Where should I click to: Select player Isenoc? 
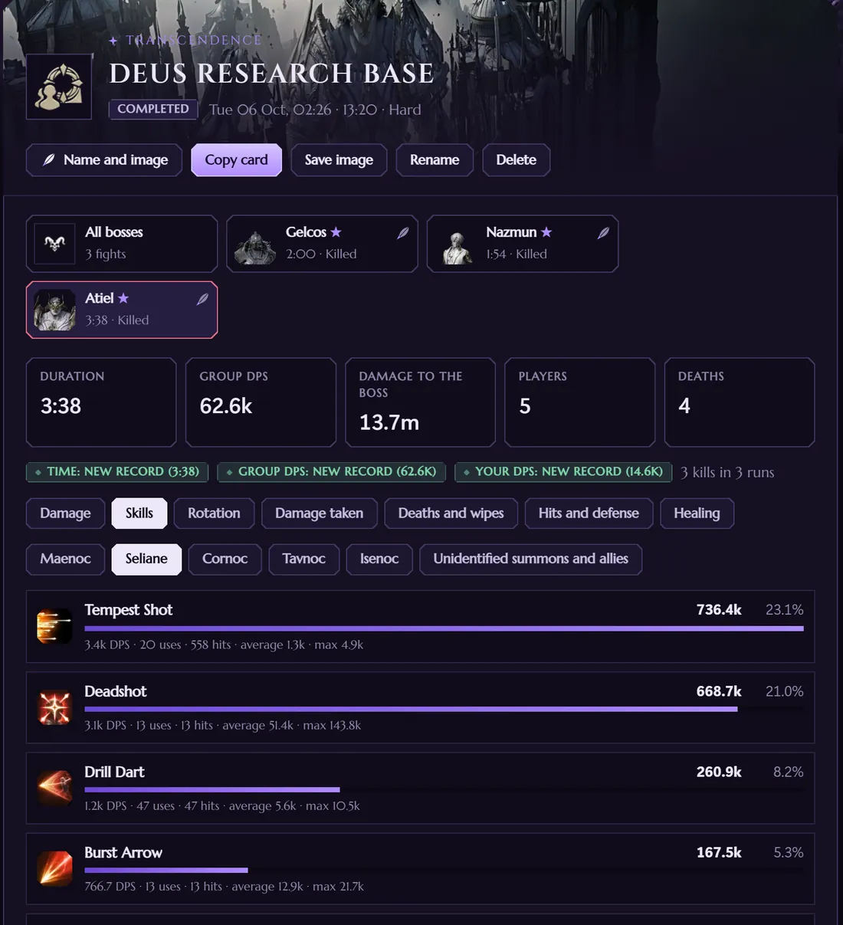pyautogui.click(x=379, y=559)
